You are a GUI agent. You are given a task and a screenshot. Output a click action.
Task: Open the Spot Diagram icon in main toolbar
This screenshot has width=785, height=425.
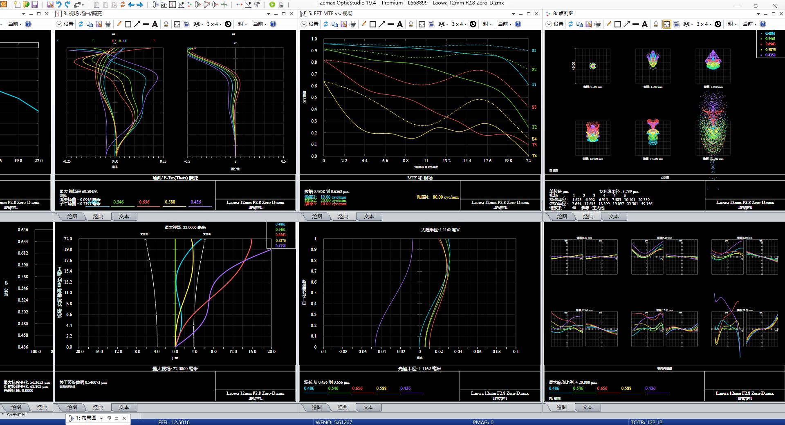click(189, 4)
